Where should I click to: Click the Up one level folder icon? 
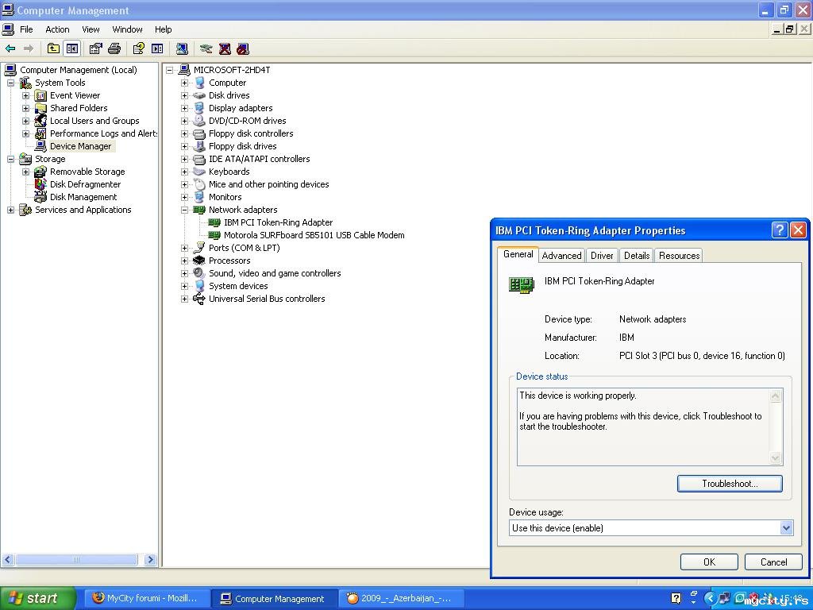(53, 48)
